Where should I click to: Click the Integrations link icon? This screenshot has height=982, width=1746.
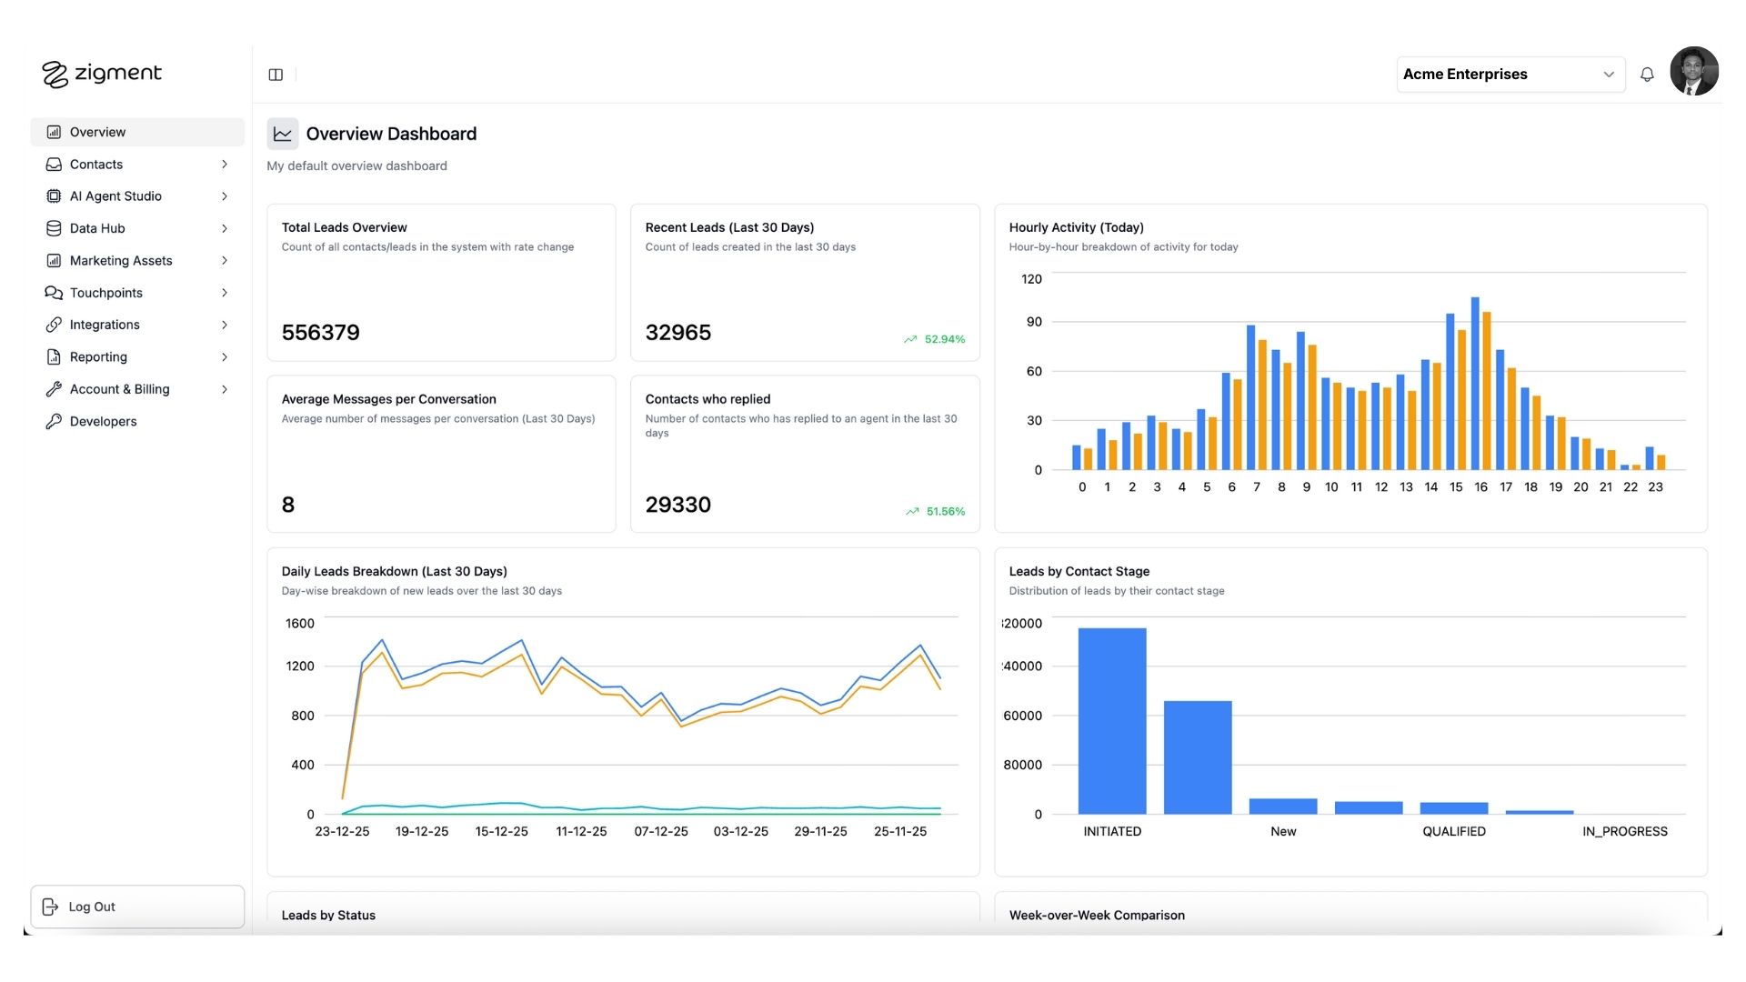(x=54, y=325)
